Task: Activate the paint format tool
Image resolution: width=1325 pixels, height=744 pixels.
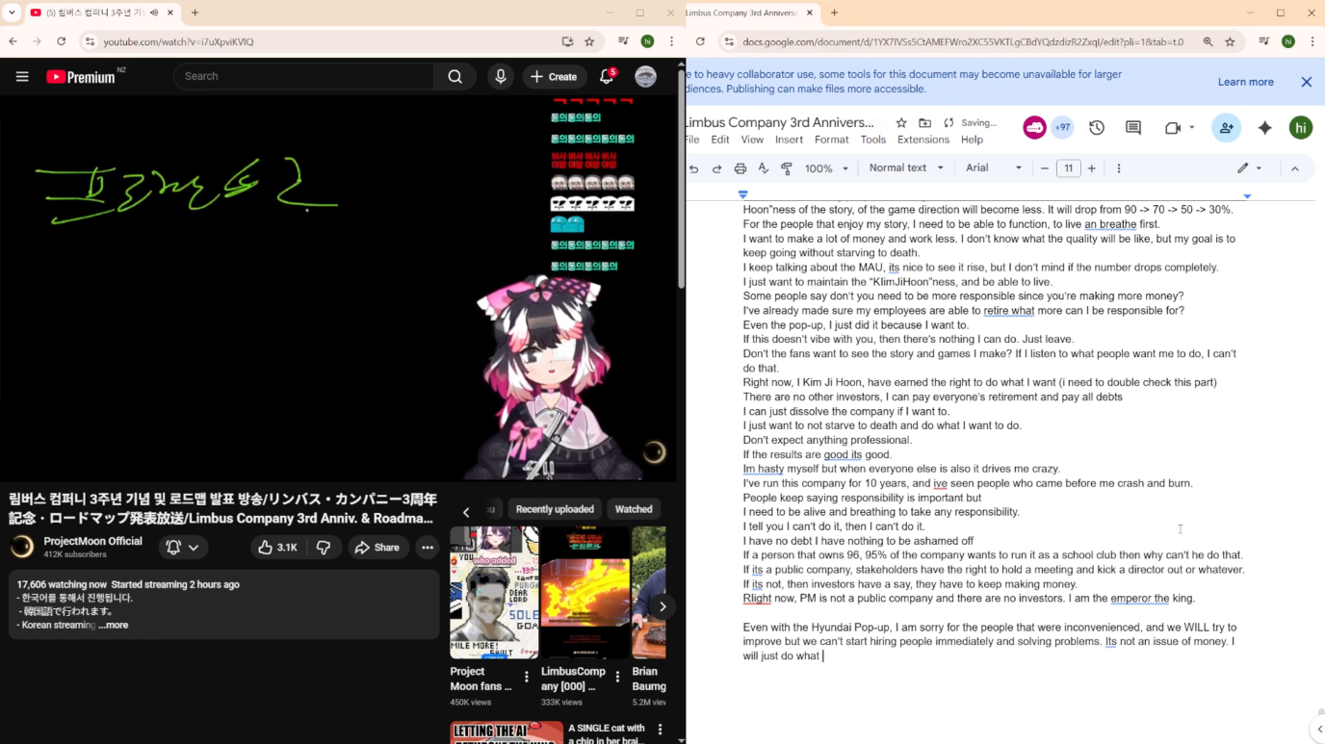Action: click(x=787, y=168)
